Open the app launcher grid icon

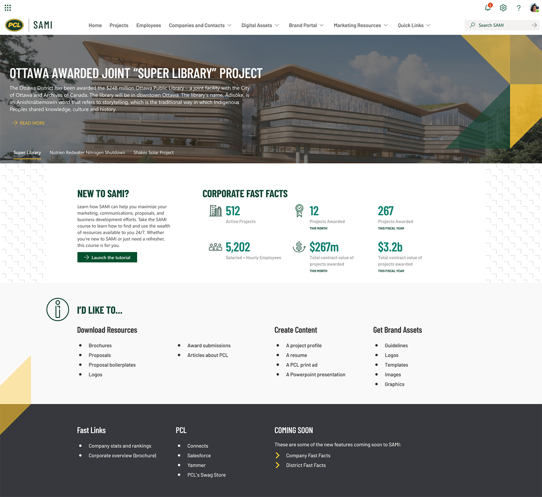(8, 8)
